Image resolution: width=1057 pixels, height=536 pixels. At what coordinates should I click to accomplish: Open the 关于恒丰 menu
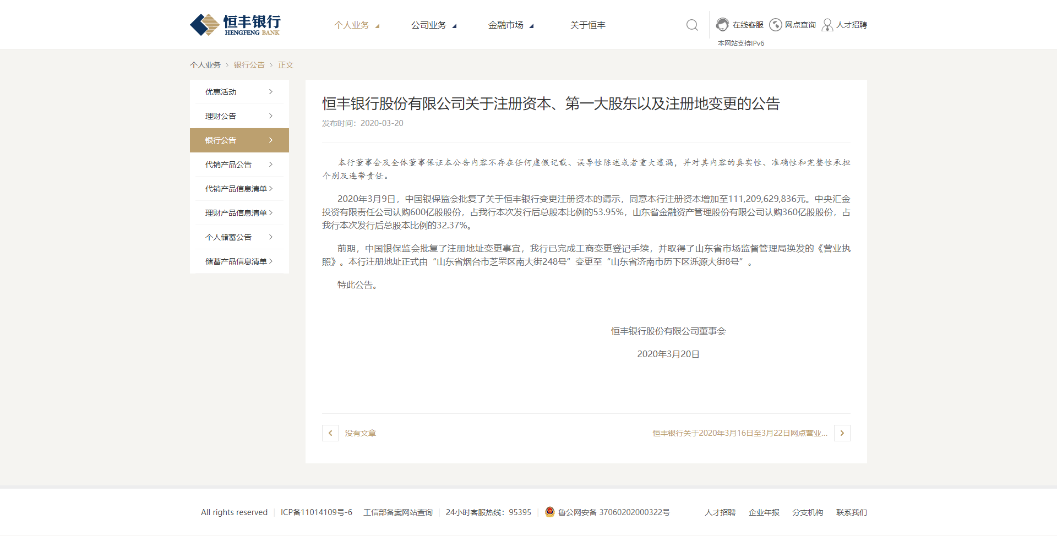[x=588, y=25]
